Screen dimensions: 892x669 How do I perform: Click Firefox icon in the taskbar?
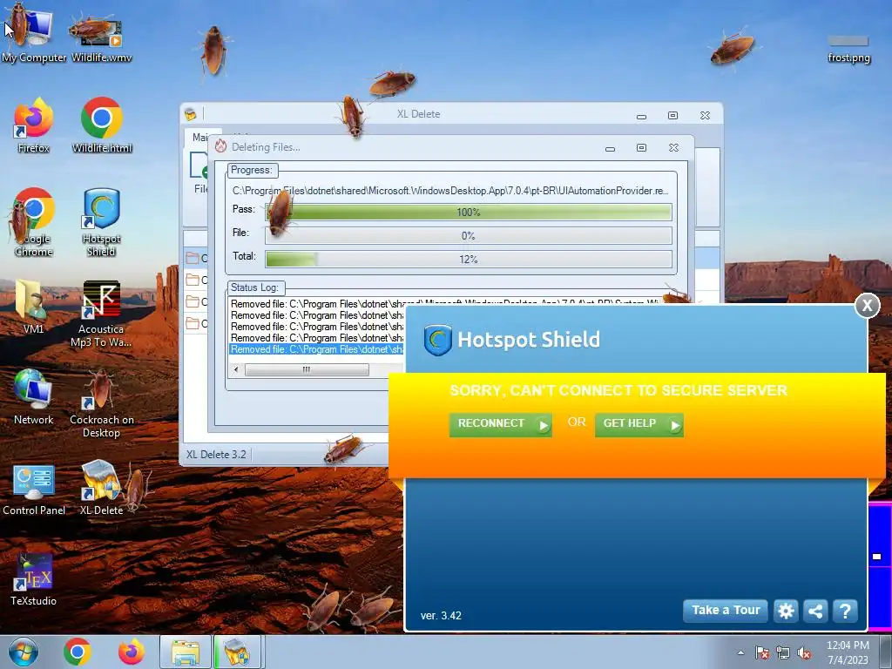(131, 652)
